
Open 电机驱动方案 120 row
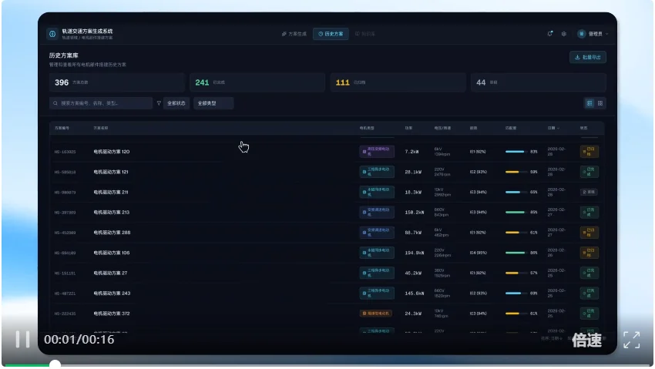(x=112, y=152)
